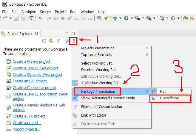Click Focus on Active Task toolbar icon
This screenshot has width=196, height=135.
67,41
